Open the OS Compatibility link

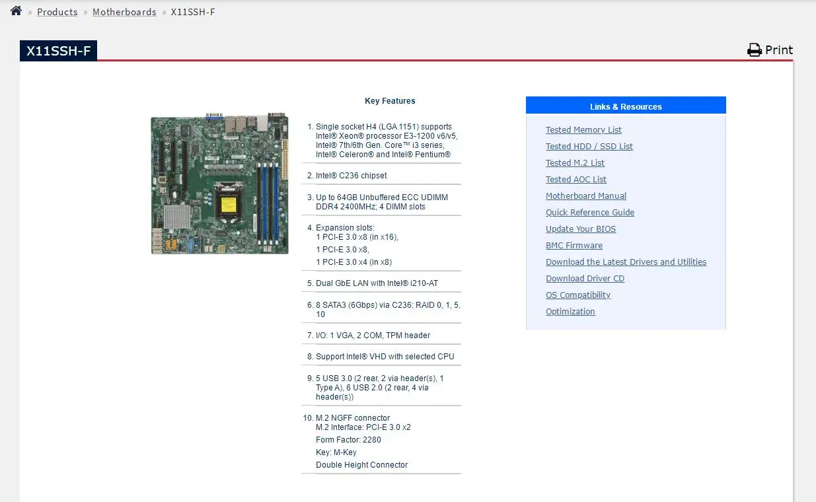pyautogui.click(x=578, y=295)
